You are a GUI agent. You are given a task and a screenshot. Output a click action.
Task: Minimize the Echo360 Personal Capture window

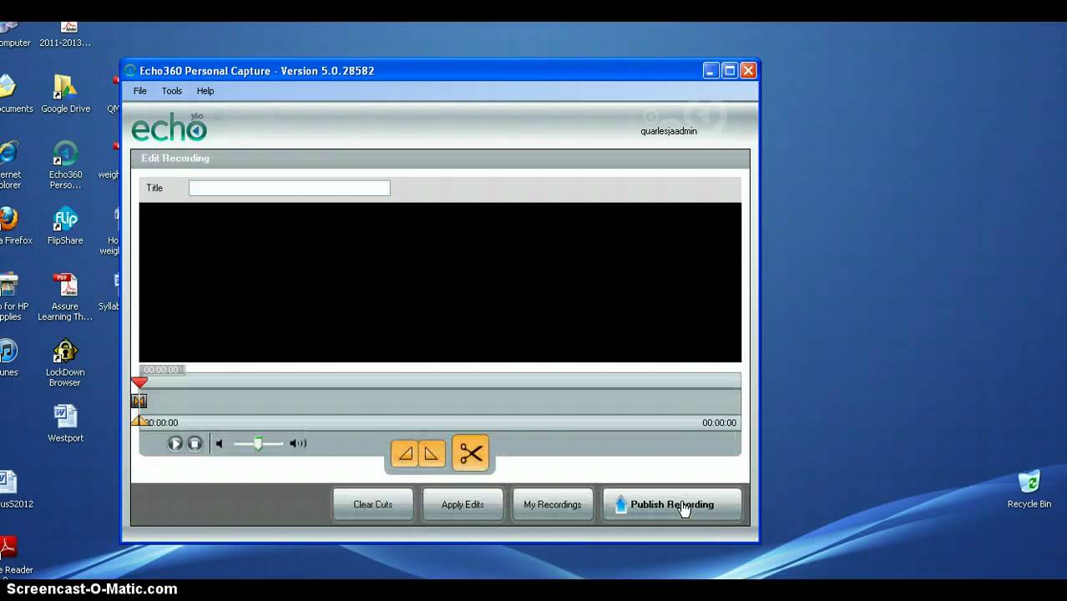click(710, 71)
